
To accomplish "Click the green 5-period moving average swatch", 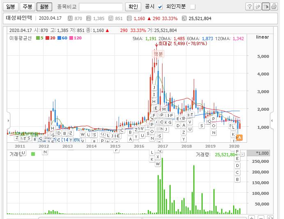I will pyautogui.click(x=38, y=38).
